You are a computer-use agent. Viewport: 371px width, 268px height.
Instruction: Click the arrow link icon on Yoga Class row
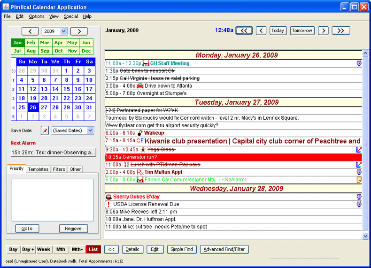[359, 150]
